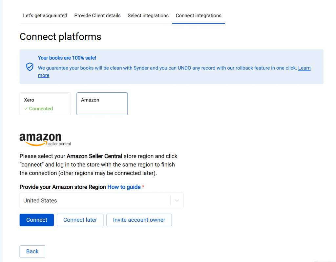Click the "Your books are 100% safe!" heading
Screen dimensions: 336x262
[x=67, y=58]
